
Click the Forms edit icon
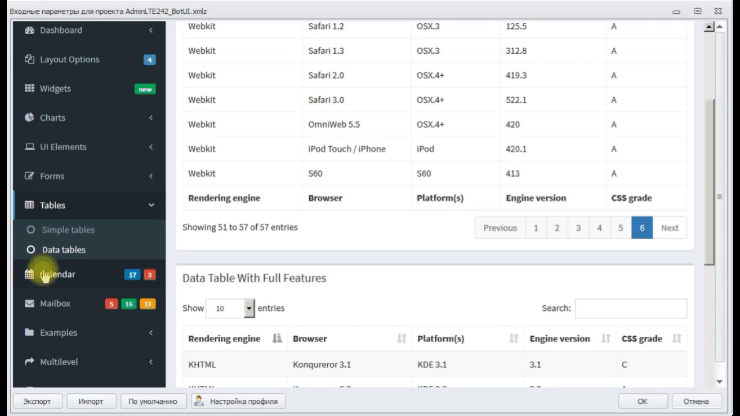tap(29, 176)
